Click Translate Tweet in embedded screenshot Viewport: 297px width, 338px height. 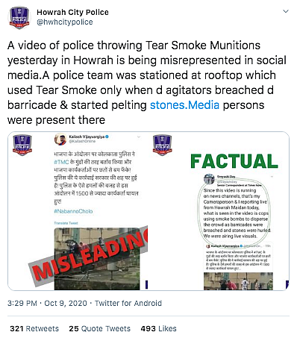point(66,223)
